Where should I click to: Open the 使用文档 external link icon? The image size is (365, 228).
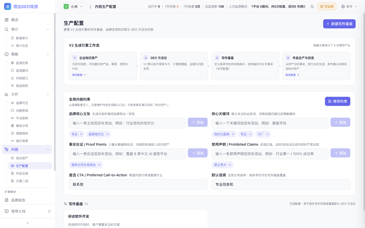pyautogui.click(x=49, y=211)
